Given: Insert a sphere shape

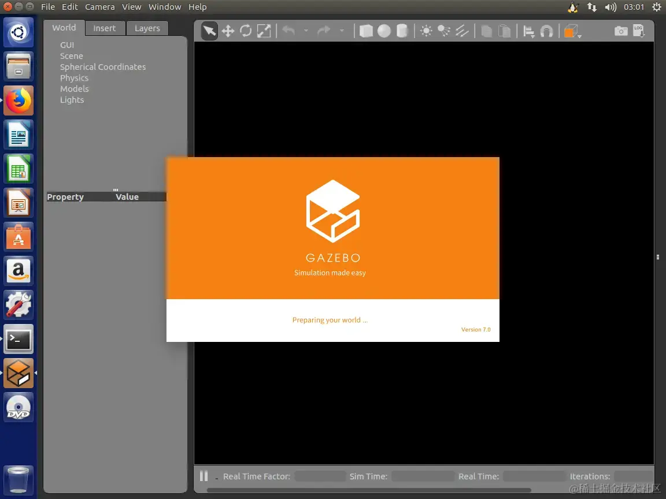Looking at the screenshot, I should pos(384,31).
